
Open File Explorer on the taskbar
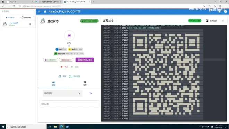56,127
